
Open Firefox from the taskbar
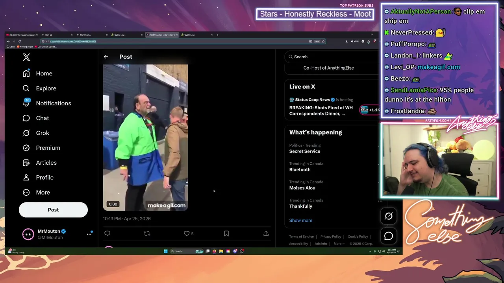pyautogui.click(x=214, y=251)
